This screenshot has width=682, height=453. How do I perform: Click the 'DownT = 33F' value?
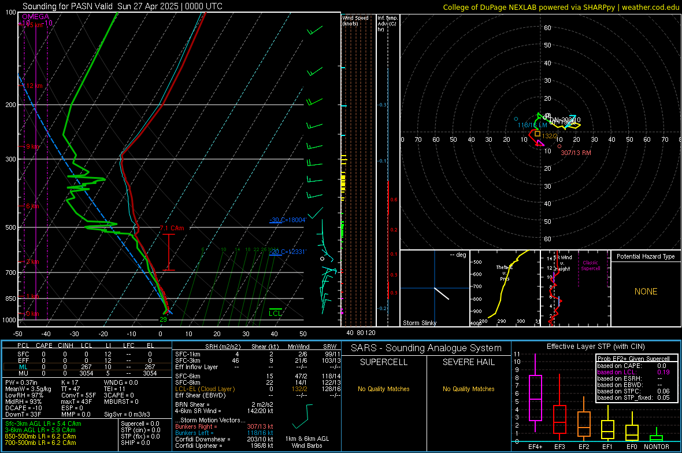23,414
